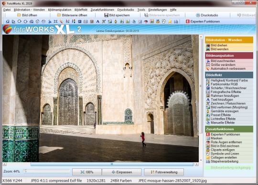The width and height of the screenshot is (258, 185).
Task: Click the scissors crop icon in the toolbar
Action: [50, 21]
